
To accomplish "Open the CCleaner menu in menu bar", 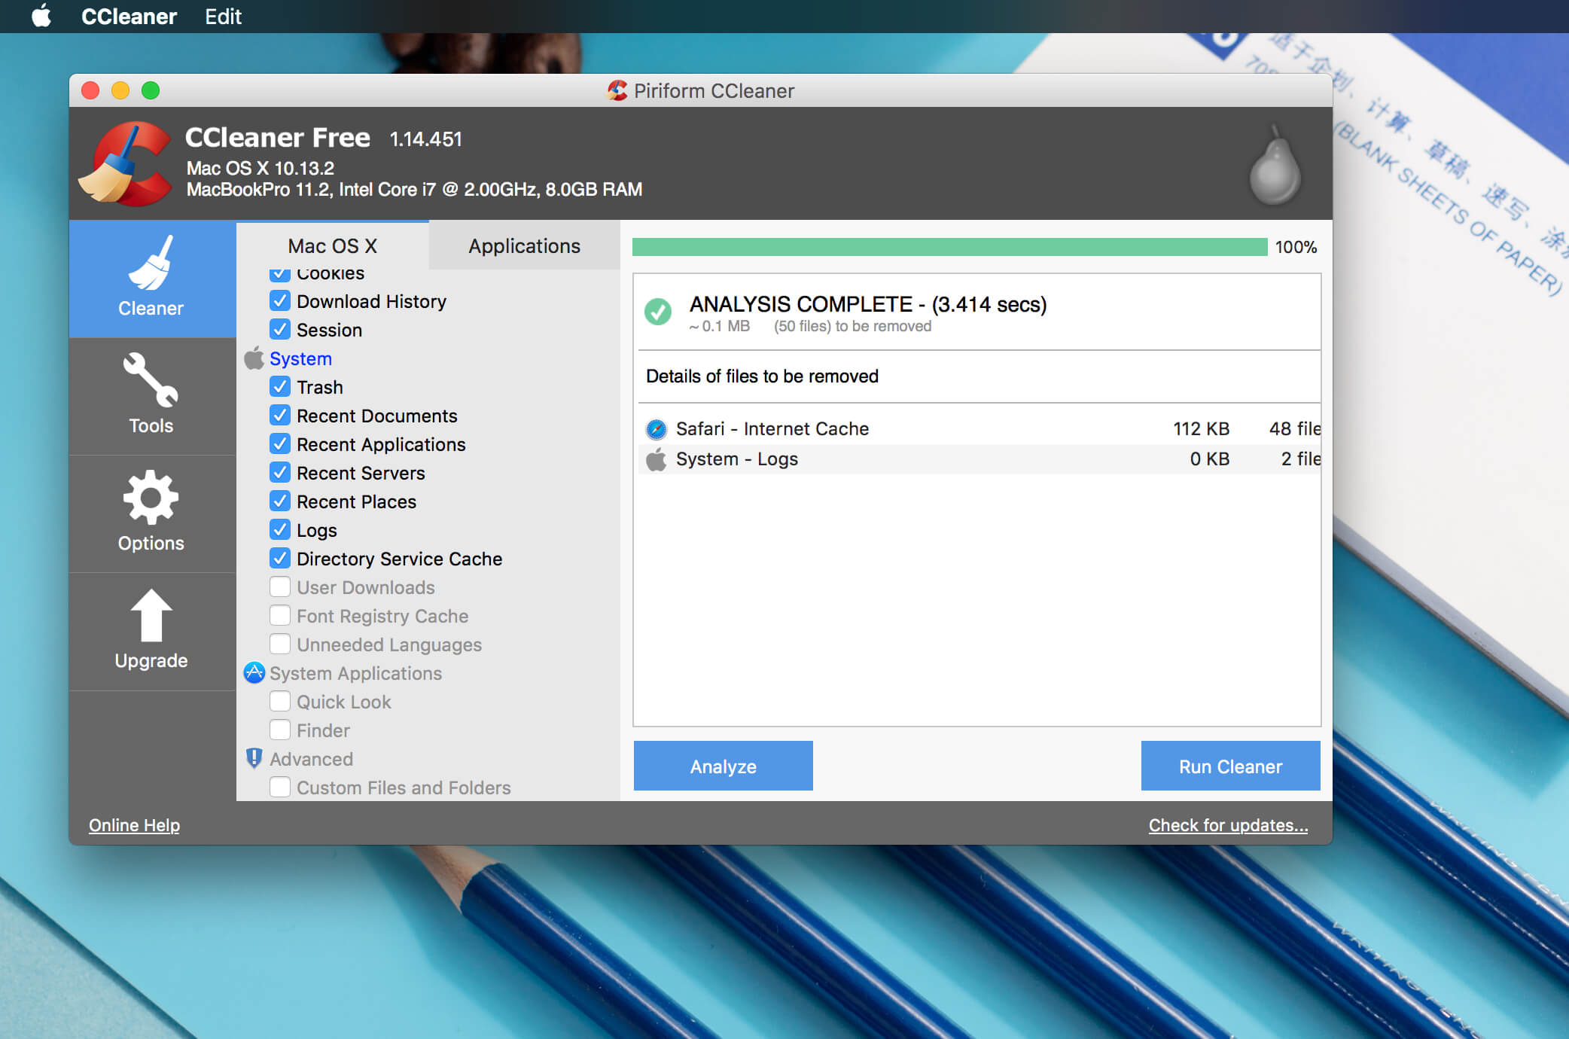I will [x=129, y=17].
